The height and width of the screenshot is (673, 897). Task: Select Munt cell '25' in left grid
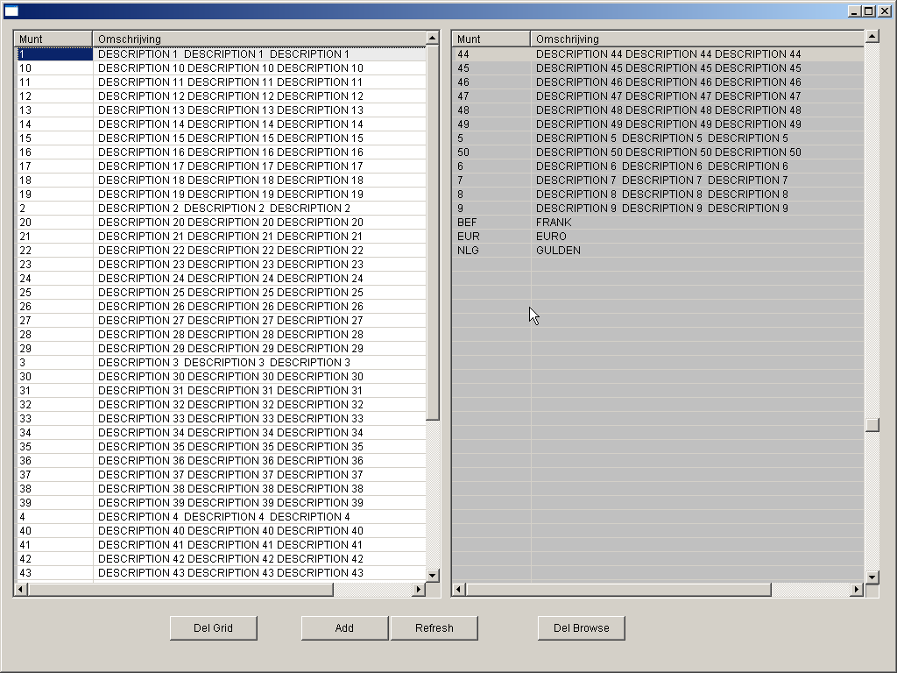pyautogui.click(x=53, y=293)
